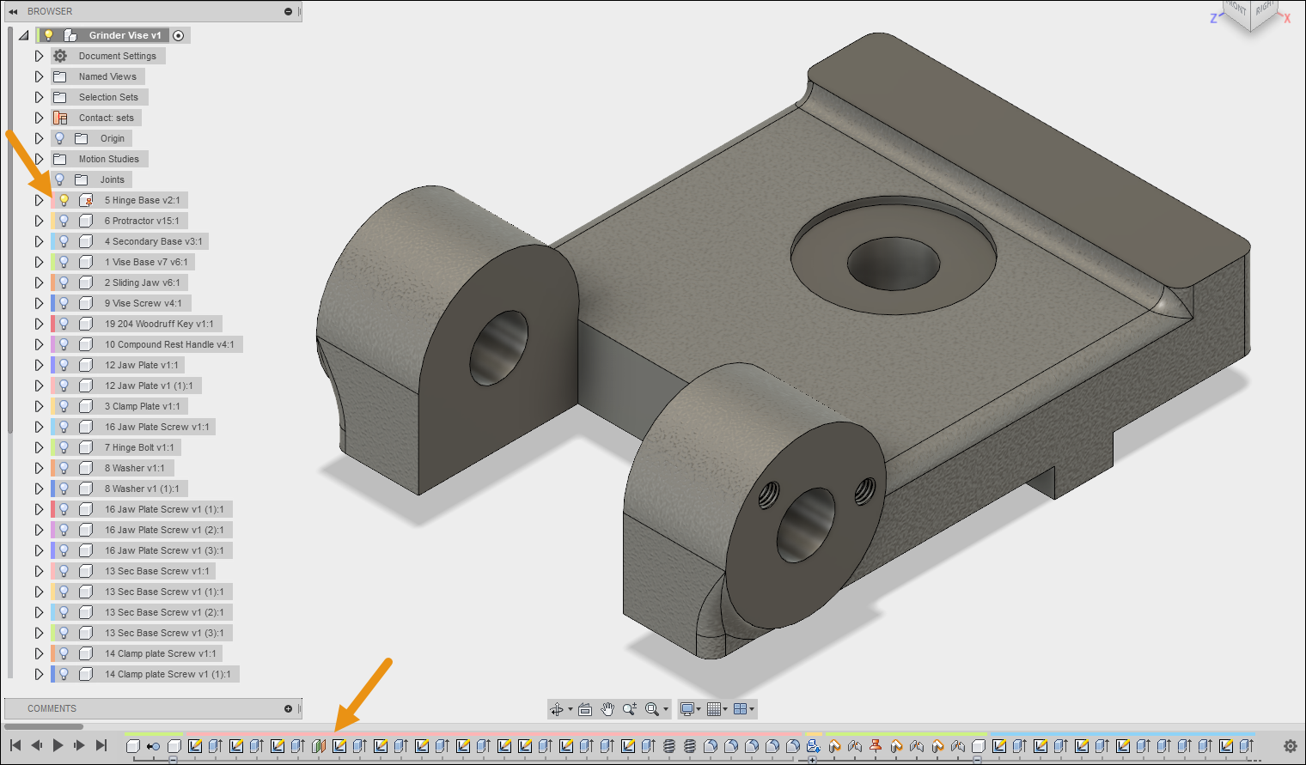Toggle visibility of 5 Hinge Base component
This screenshot has width=1306, height=765.
(64, 200)
